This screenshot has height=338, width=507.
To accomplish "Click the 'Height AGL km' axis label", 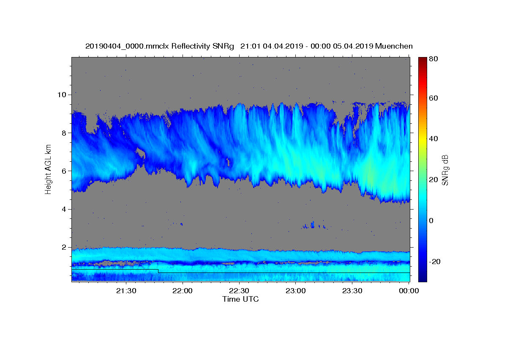I will (x=49, y=169).
